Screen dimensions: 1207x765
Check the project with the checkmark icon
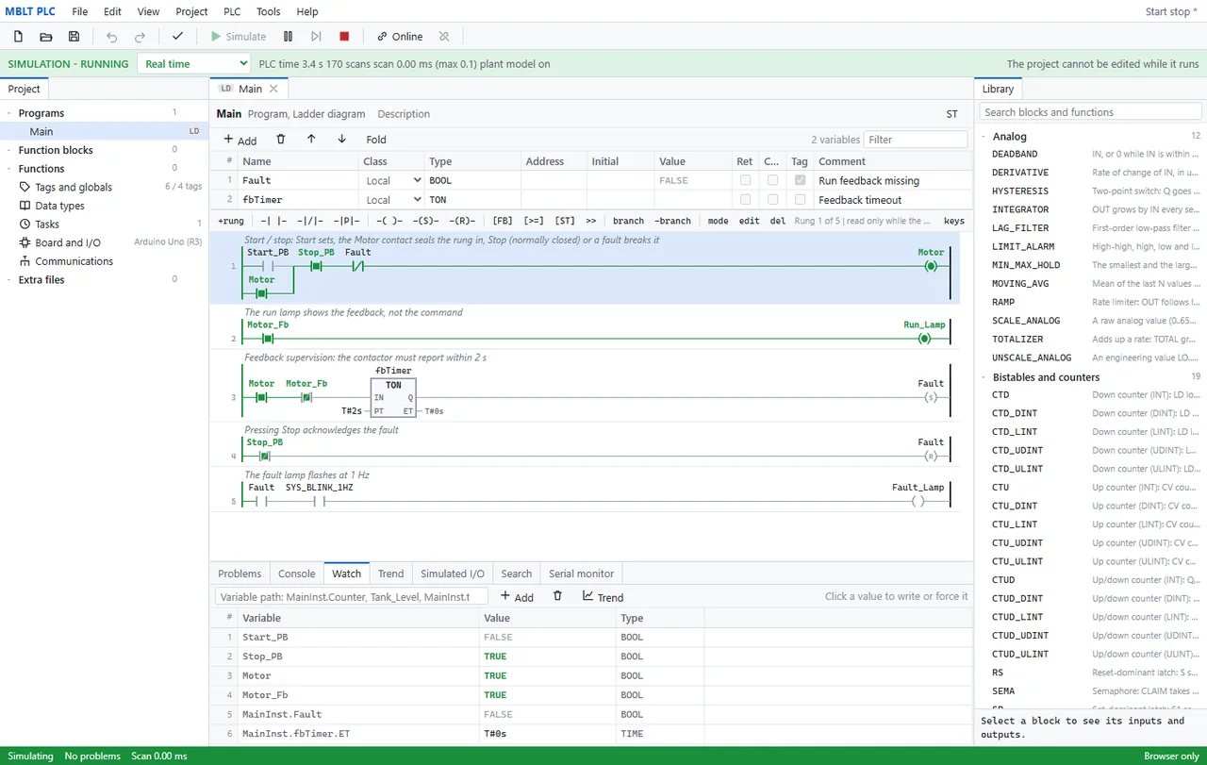[177, 37]
